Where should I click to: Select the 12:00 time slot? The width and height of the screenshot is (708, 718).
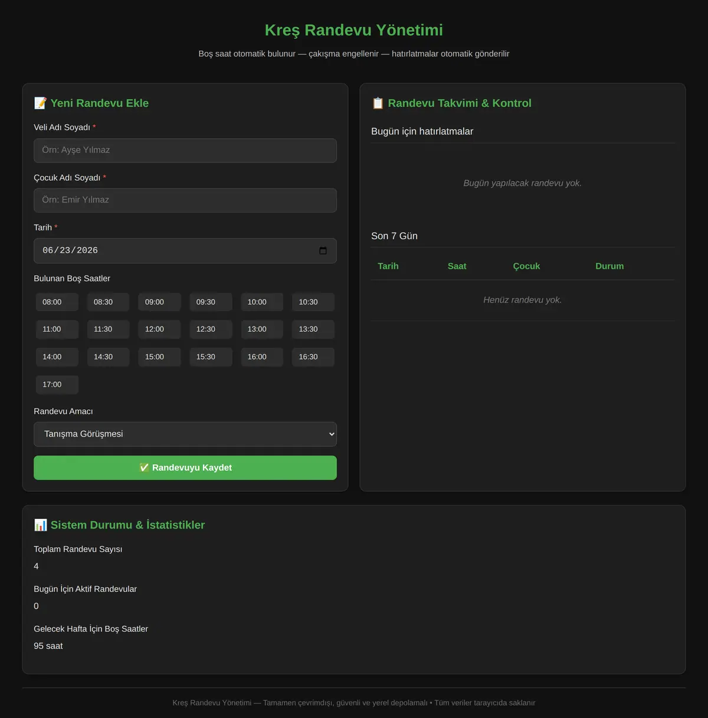tap(159, 329)
